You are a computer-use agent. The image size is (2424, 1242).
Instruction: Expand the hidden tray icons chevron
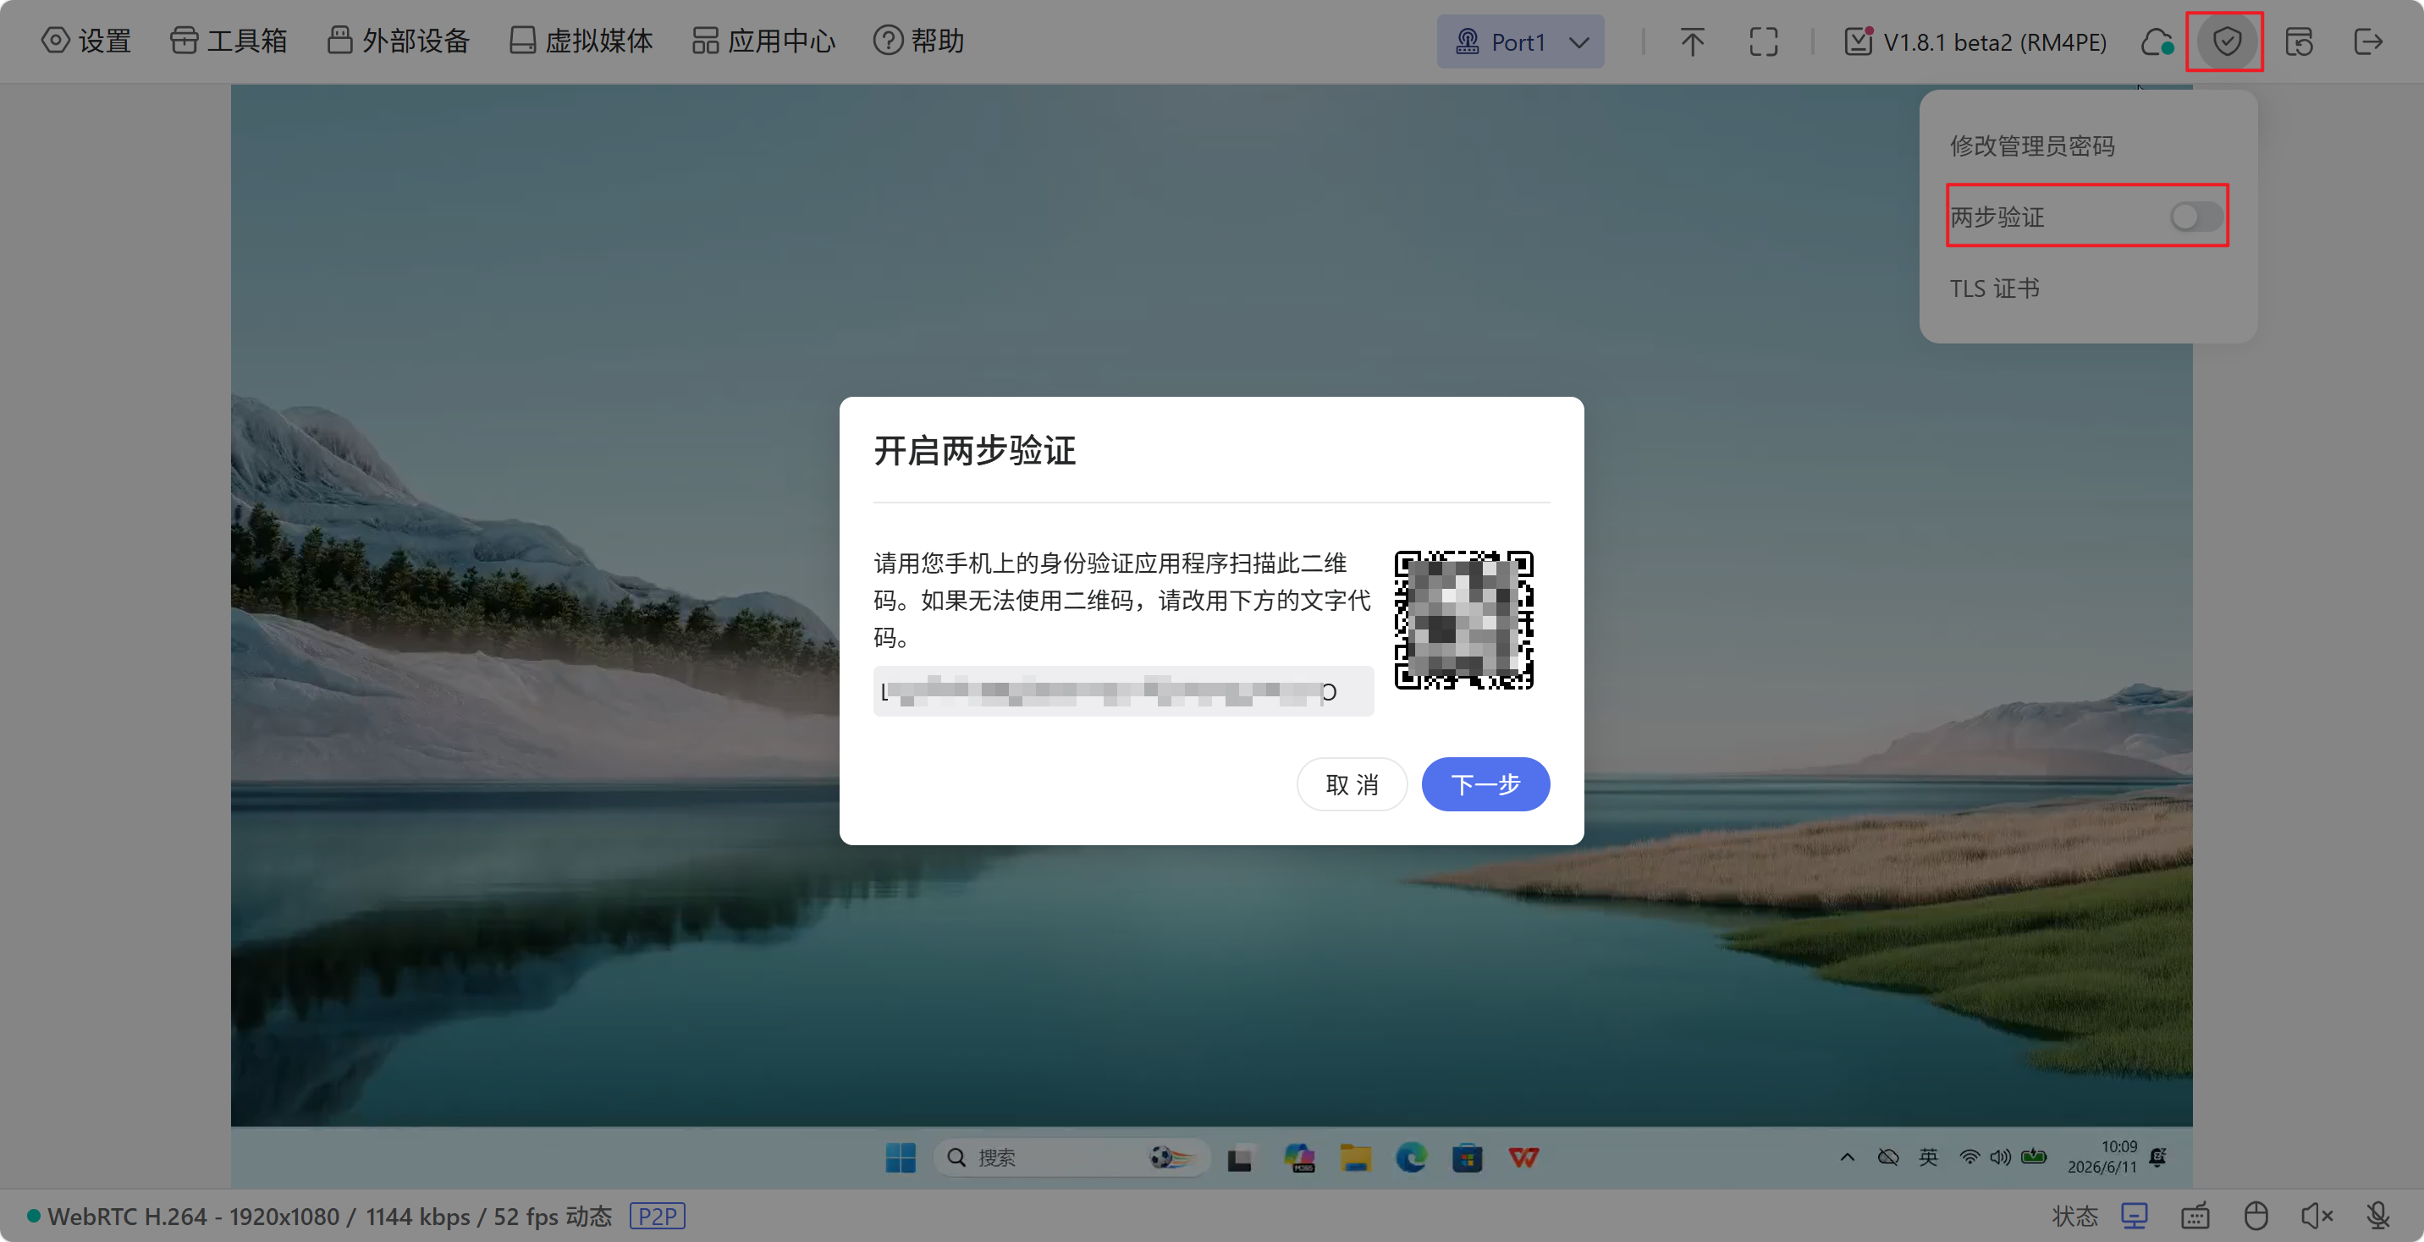pyautogui.click(x=1847, y=1157)
